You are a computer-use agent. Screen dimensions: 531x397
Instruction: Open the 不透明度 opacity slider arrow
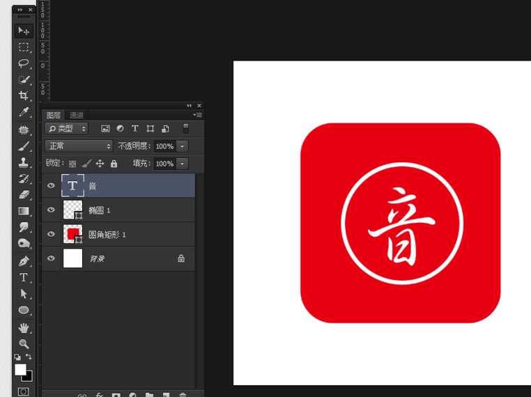pyautogui.click(x=182, y=146)
